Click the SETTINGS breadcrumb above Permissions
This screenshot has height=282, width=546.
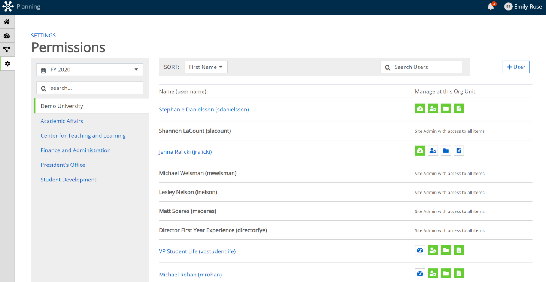(x=43, y=35)
